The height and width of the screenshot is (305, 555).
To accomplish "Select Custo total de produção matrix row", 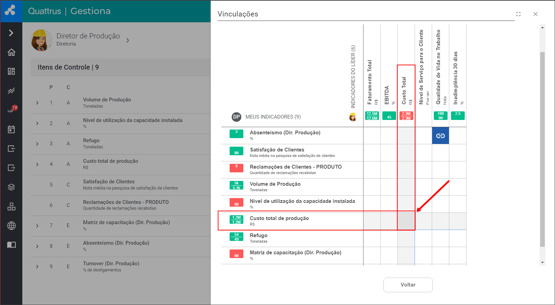I will click(x=279, y=221).
